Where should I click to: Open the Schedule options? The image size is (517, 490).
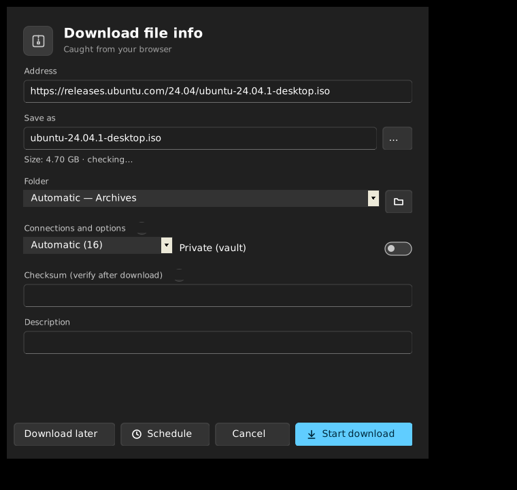[165, 434]
